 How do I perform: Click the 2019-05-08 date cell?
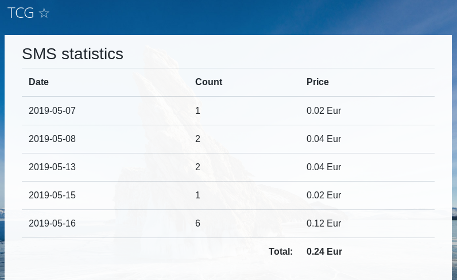pyautogui.click(x=52, y=139)
